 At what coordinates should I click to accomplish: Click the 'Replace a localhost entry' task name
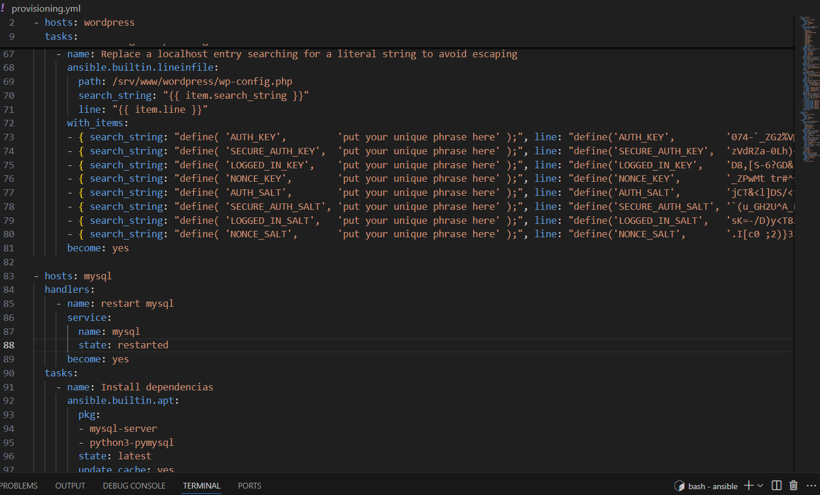point(309,54)
